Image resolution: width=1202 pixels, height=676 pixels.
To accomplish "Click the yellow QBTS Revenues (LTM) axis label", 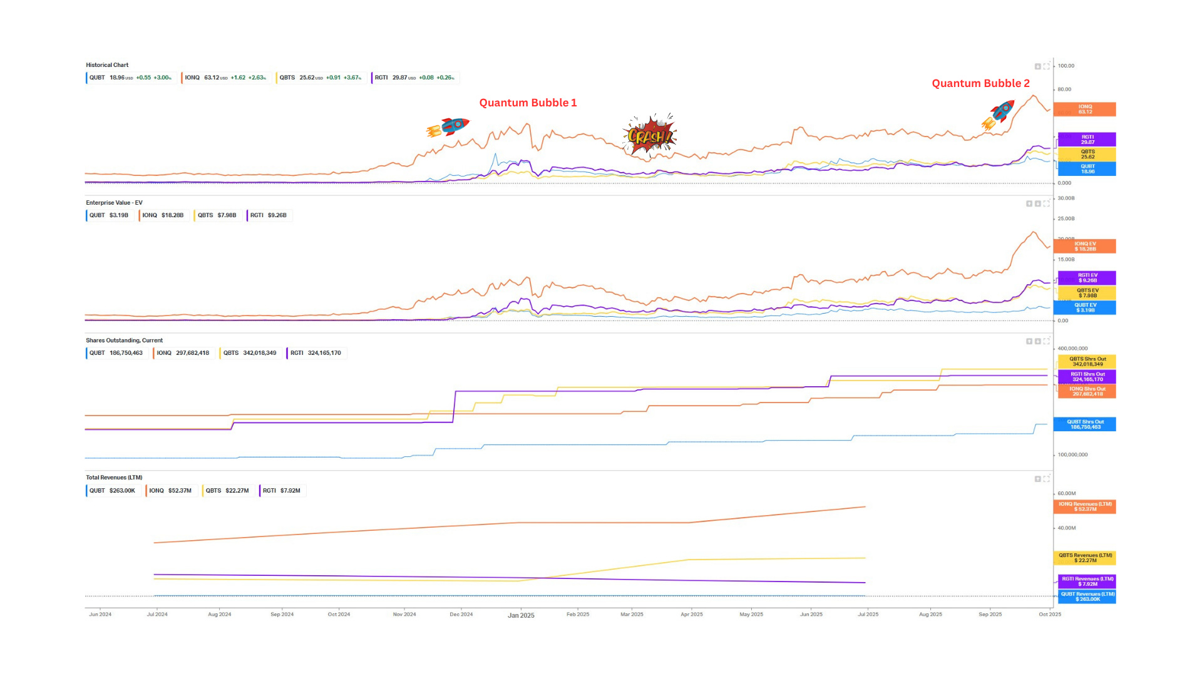I will (x=1085, y=558).
